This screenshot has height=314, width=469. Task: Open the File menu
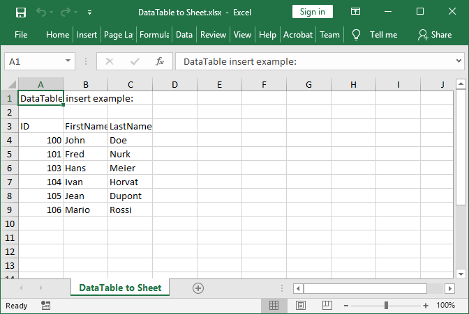point(21,35)
